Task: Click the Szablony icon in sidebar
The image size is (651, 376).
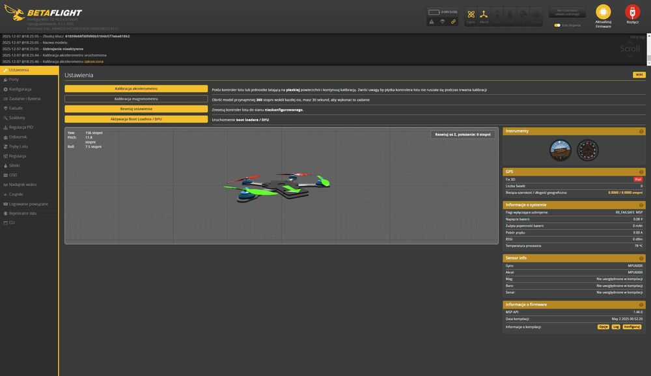Action: (x=5, y=118)
